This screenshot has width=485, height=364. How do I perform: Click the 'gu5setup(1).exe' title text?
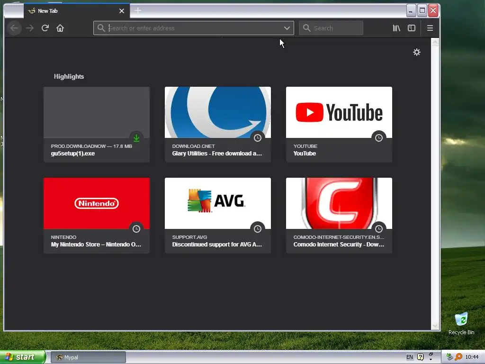pos(73,154)
